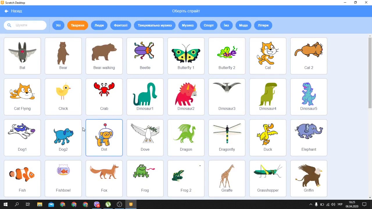The width and height of the screenshot is (372, 209).
Task: Pick the Dragon sprite
Action: 186,138
